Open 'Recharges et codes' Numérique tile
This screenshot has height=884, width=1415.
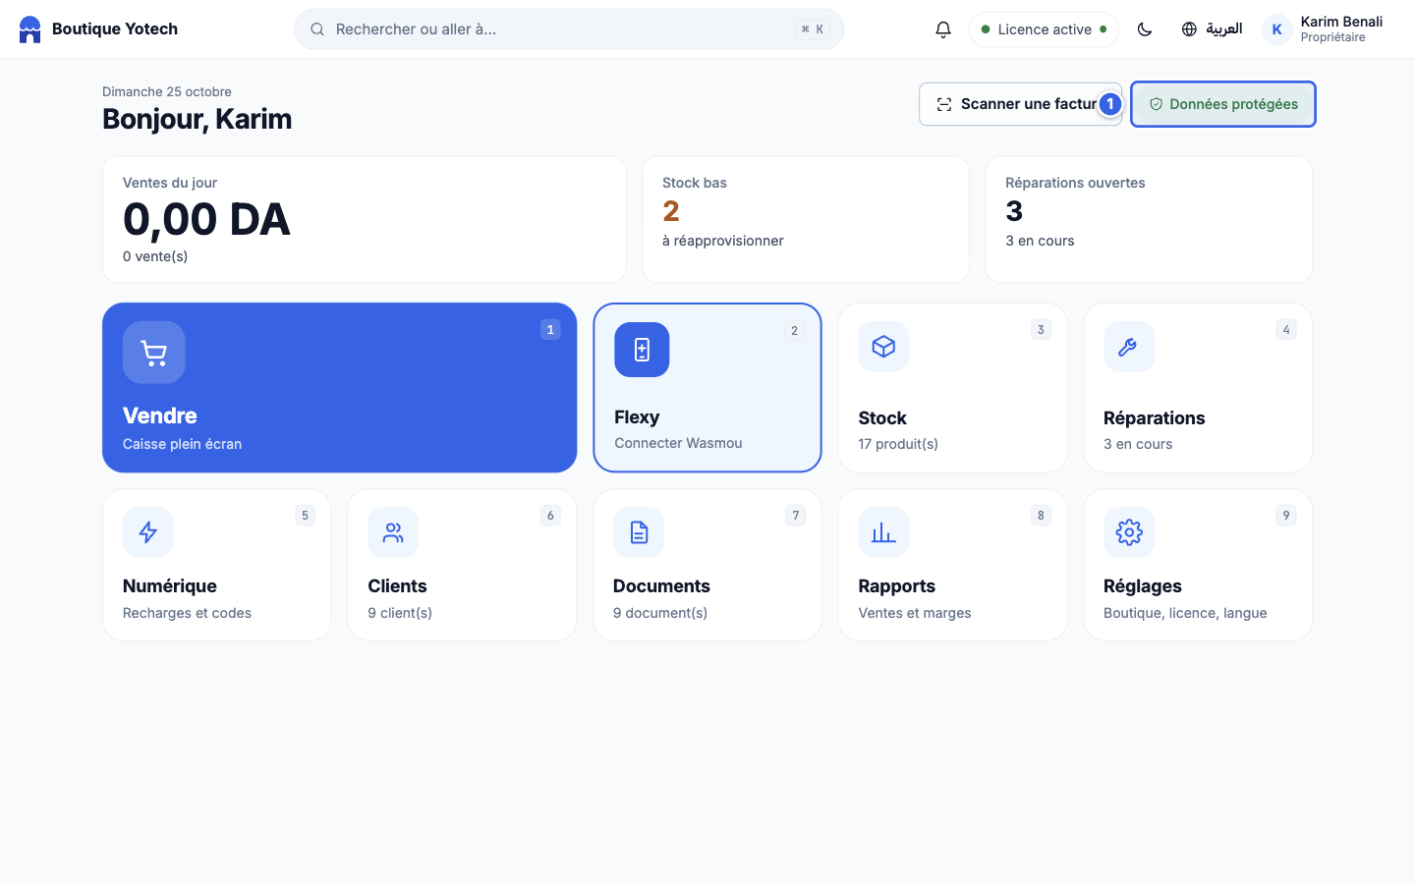click(216, 565)
